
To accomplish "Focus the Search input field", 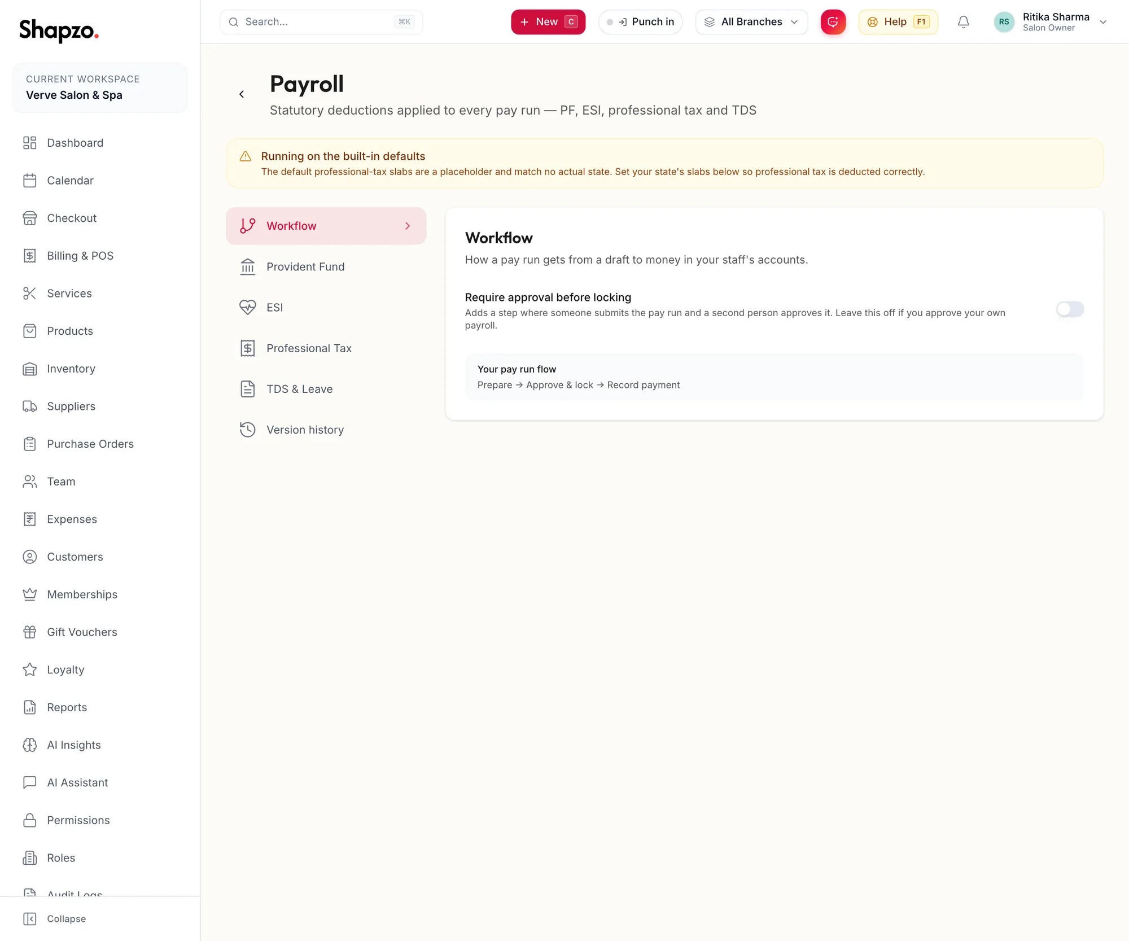I will pos(321,22).
